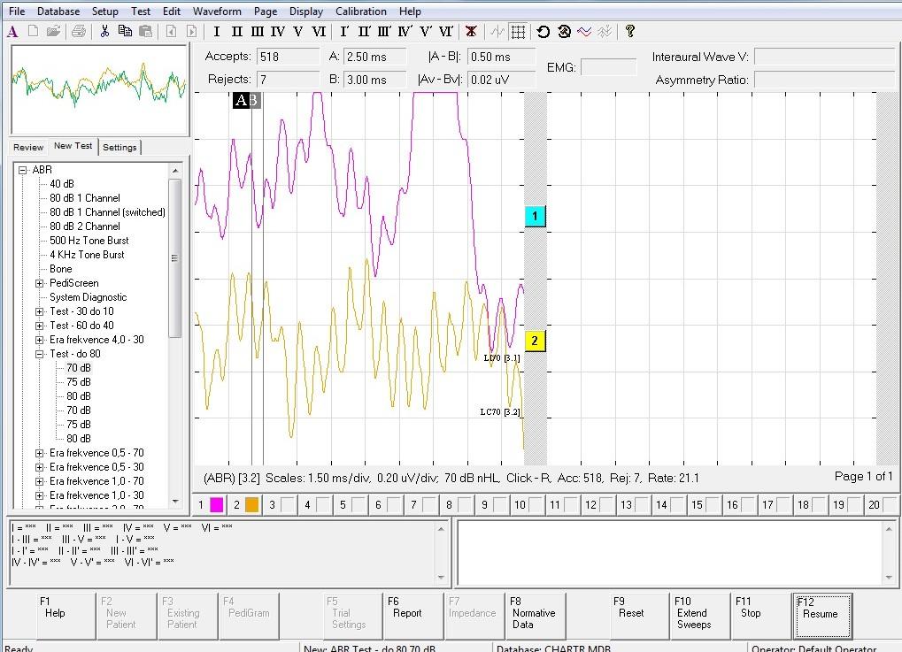
Task: Click the purple letter A text annotation icon
Action: [12, 32]
